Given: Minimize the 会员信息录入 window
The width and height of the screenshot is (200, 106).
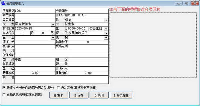Looking at the screenshot, I should (178, 3).
